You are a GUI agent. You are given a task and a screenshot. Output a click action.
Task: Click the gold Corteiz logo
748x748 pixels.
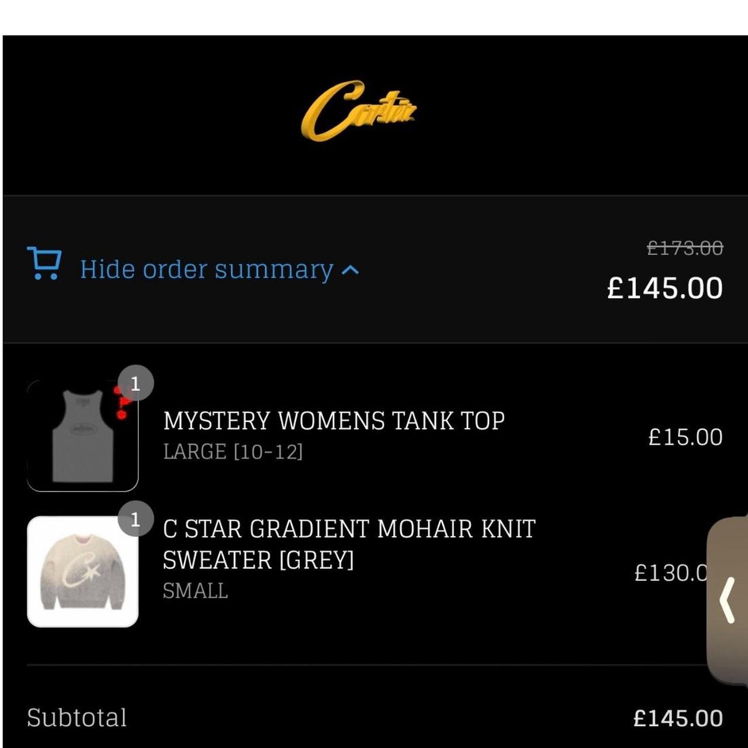358,111
